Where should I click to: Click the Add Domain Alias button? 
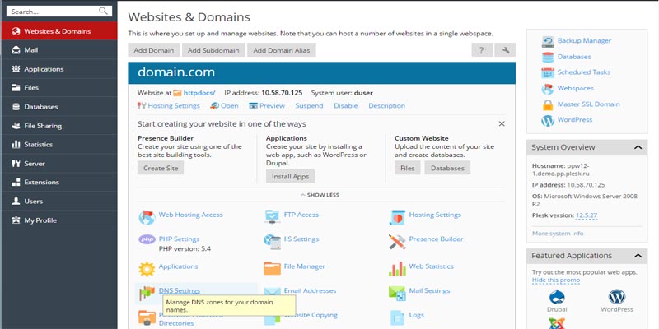pyautogui.click(x=282, y=50)
